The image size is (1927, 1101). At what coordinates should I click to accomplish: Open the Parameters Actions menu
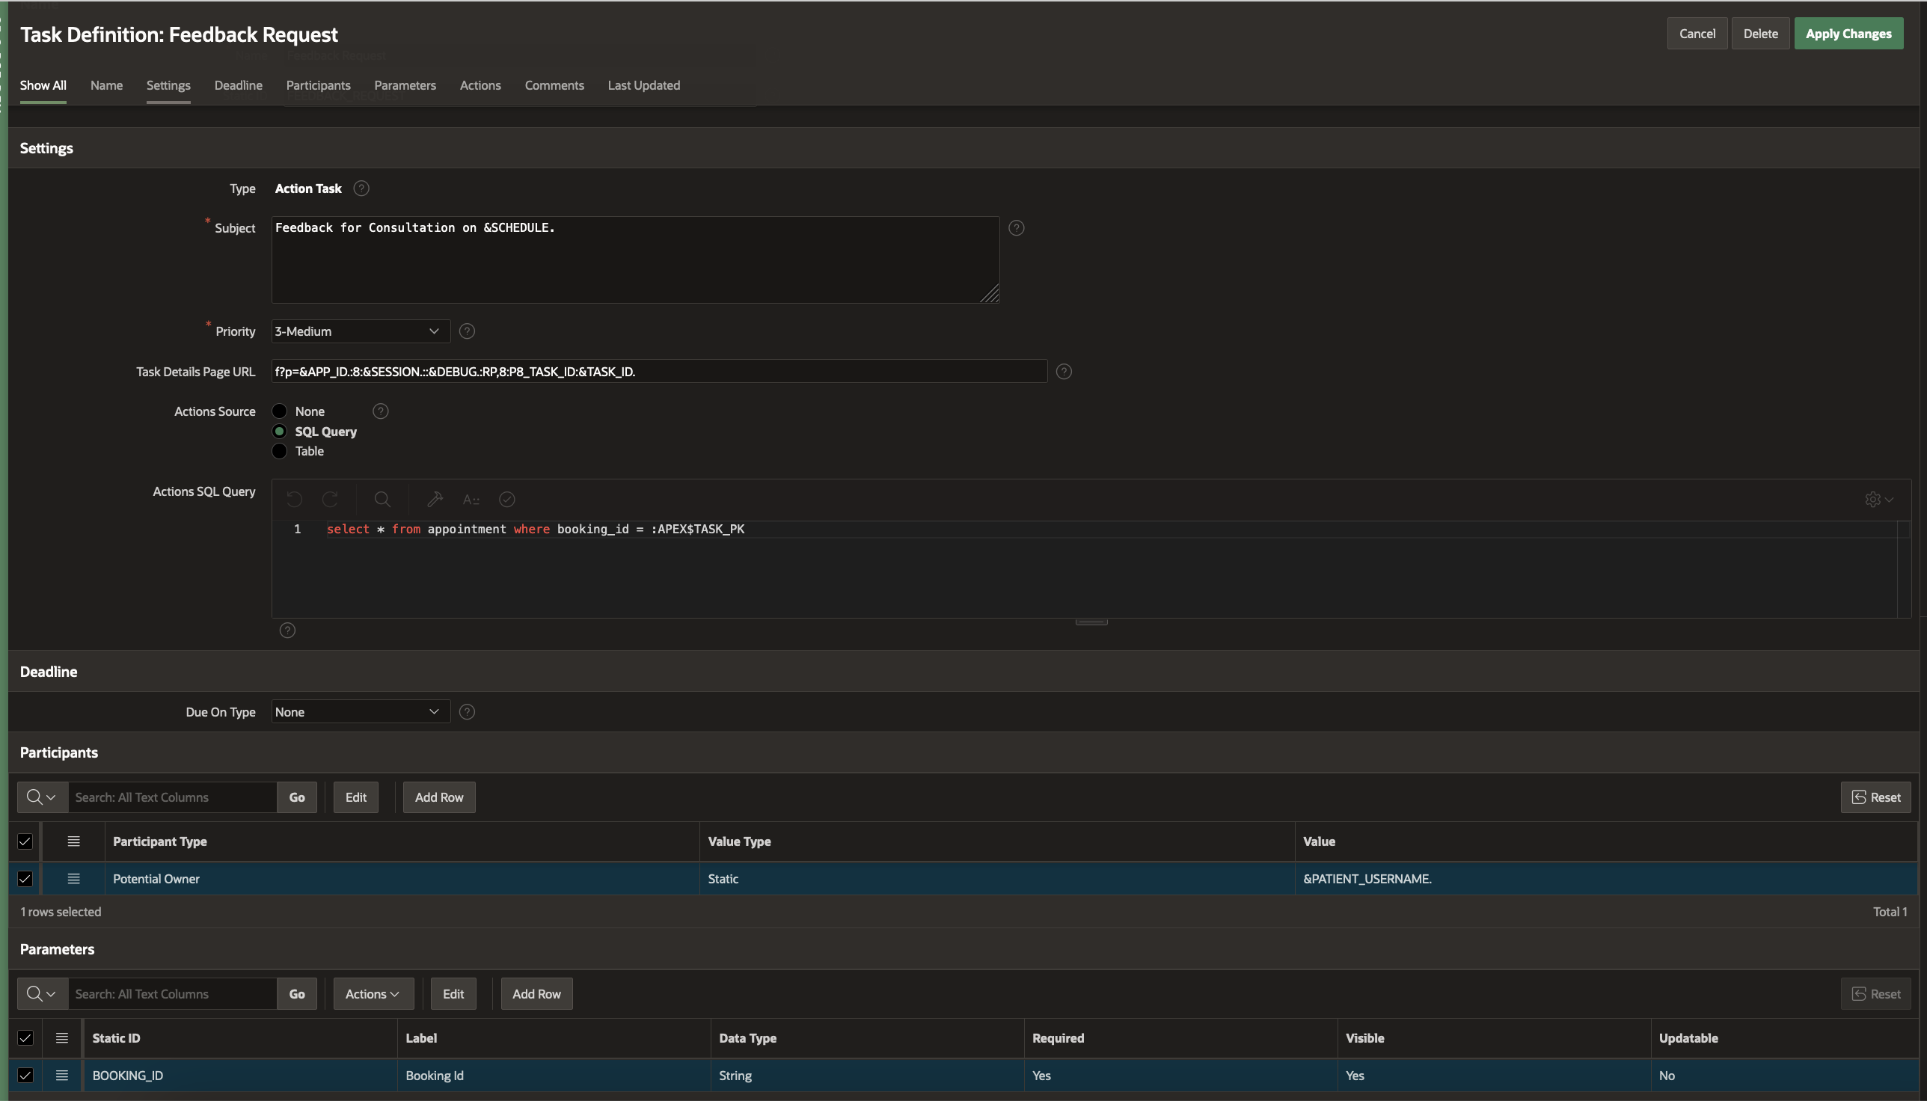pyautogui.click(x=373, y=993)
